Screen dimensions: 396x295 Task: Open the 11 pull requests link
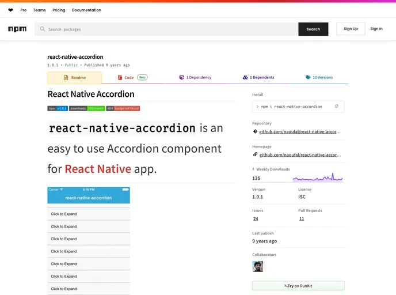[x=302, y=219]
